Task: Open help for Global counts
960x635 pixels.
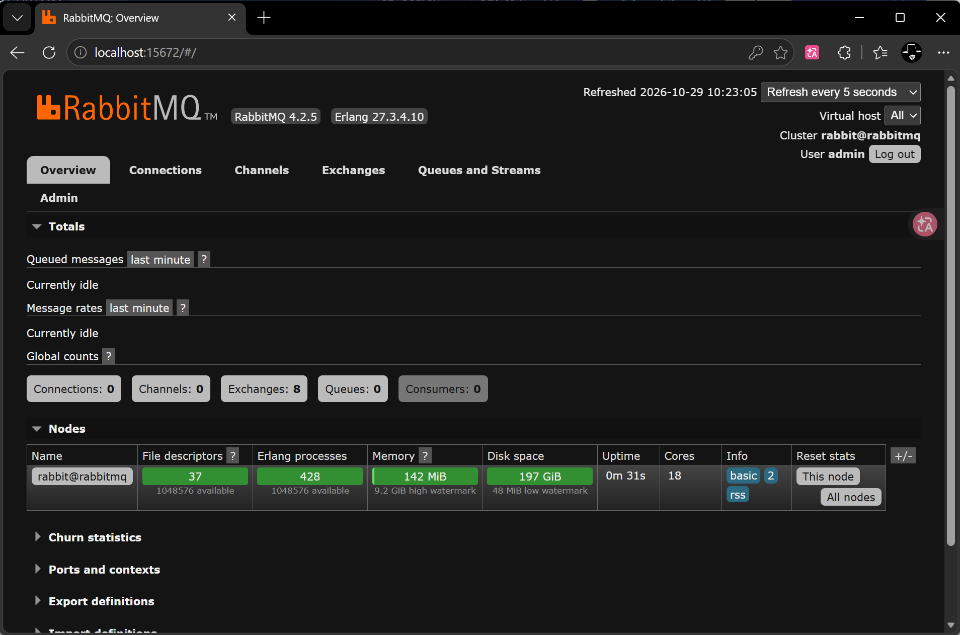Action: pyautogui.click(x=109, y=356)
